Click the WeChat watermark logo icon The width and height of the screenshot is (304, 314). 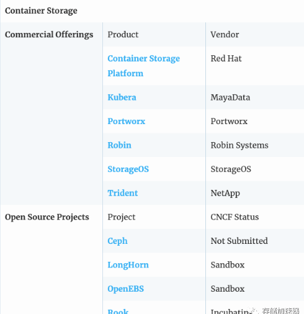(254, 311)
